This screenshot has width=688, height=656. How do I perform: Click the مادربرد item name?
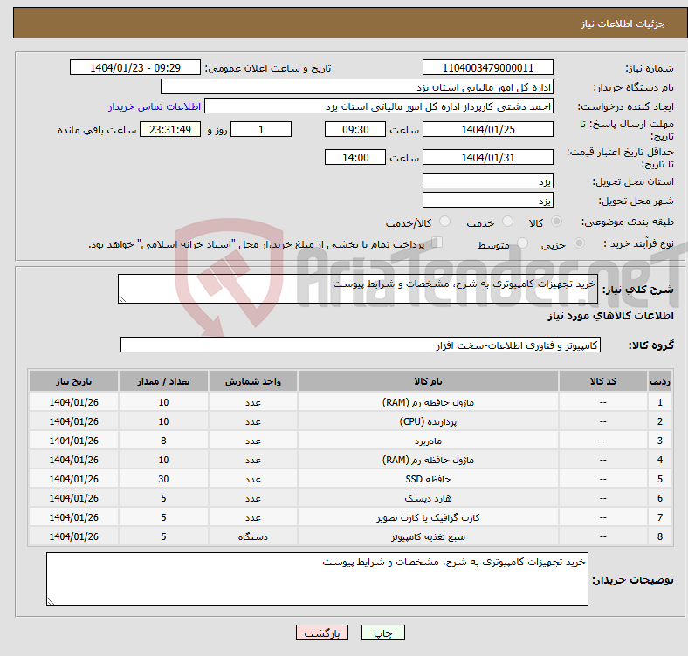coord(428,441)
